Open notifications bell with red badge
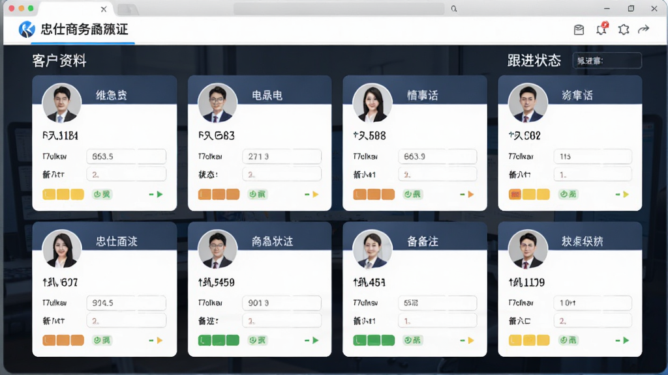 tap(601, 29)
